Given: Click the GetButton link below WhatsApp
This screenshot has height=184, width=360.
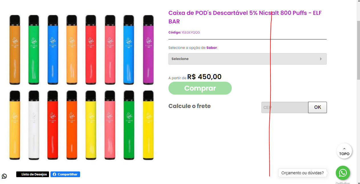Looking at the screenshot, I should pyautogui.click(x=343, y=183).
